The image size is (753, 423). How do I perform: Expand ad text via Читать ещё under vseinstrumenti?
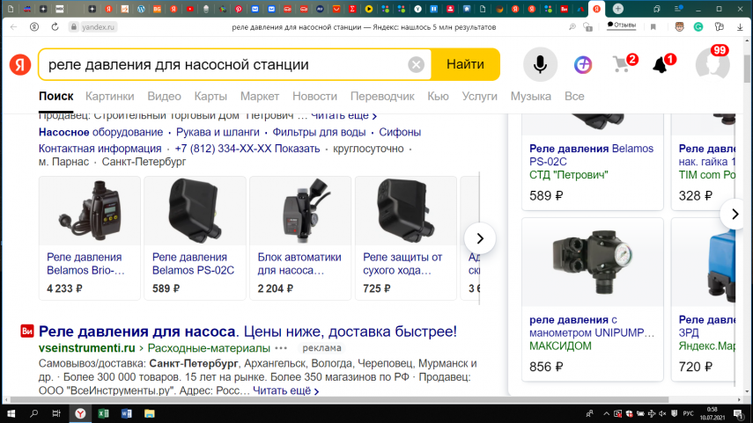(x=285, y=390)
